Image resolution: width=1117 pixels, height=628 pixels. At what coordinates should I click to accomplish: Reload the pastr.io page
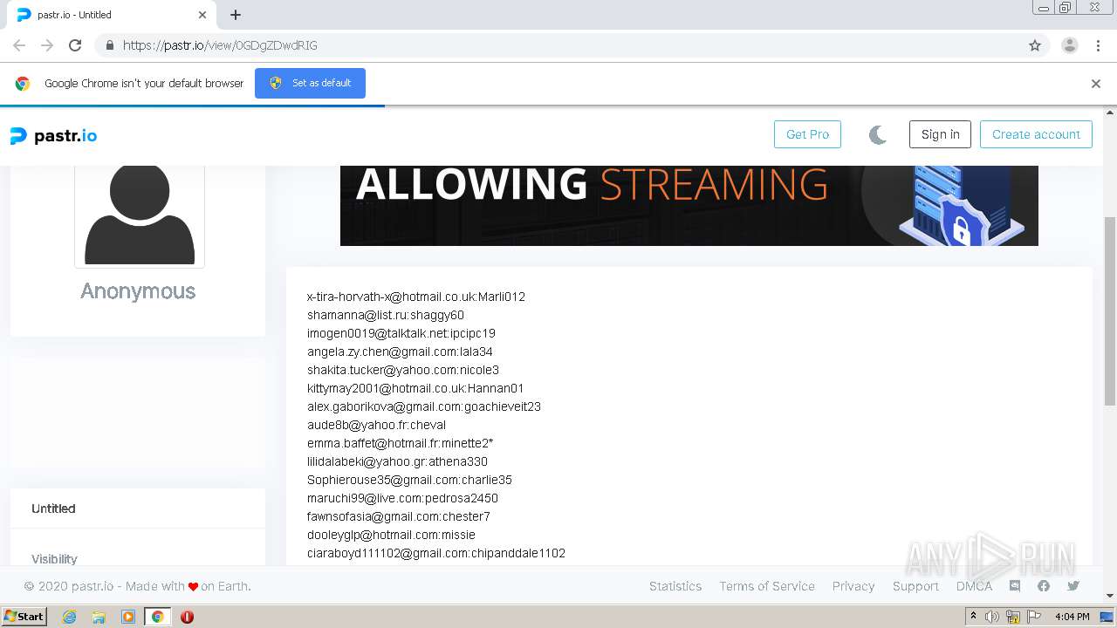click(75, 45)
